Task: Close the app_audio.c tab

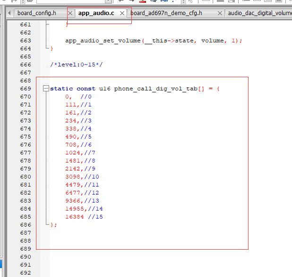Action: pyautogui.click(x=122, y=13)
